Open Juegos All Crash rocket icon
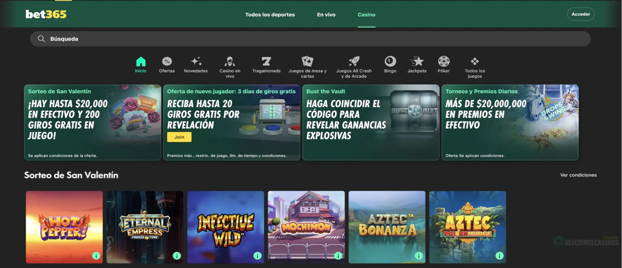Screen dimensions: 622x268 [354, 61]
